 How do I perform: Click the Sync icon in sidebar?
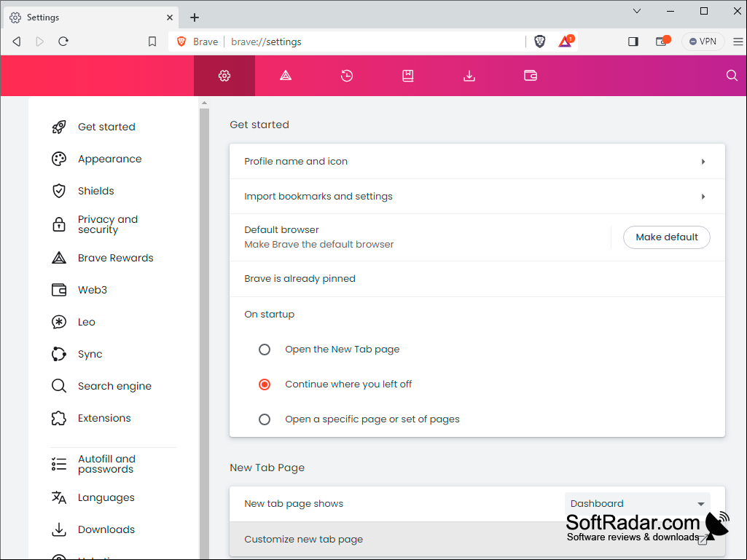(x=59, y=354)
